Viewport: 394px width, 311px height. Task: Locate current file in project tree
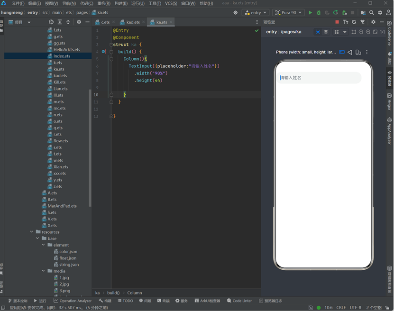(51, 22)
